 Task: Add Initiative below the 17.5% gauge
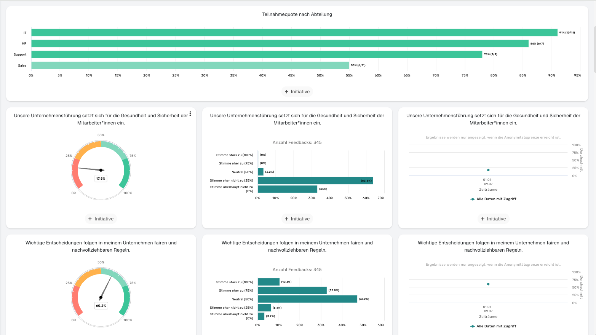click(x=101, y=219)
